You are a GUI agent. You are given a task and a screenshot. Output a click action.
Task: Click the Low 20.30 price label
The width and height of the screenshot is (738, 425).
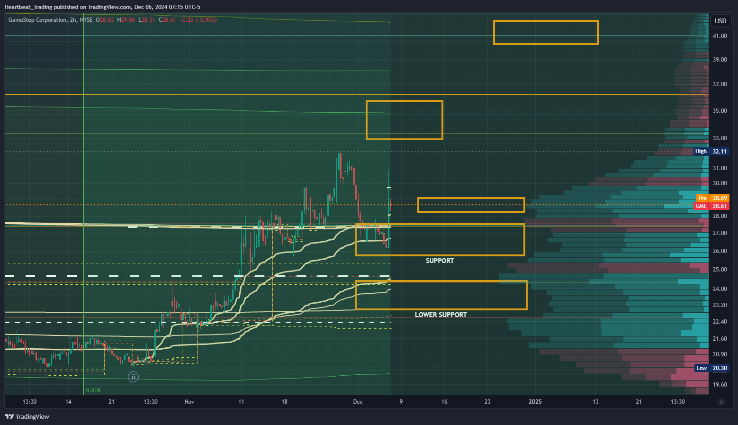[711, 368]
